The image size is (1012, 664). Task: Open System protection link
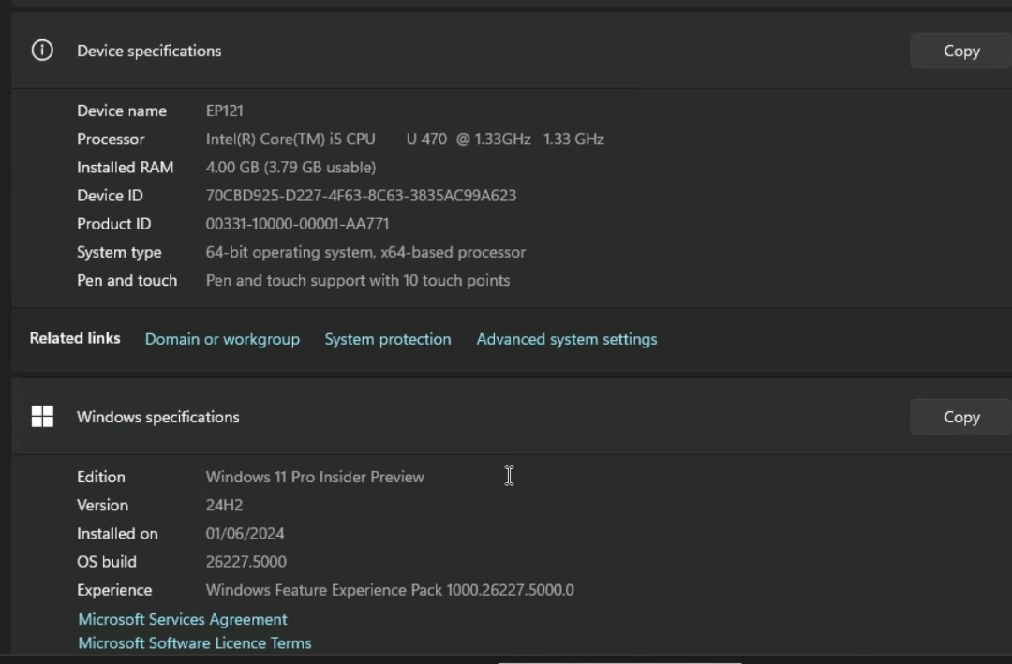tap(388, 339)
